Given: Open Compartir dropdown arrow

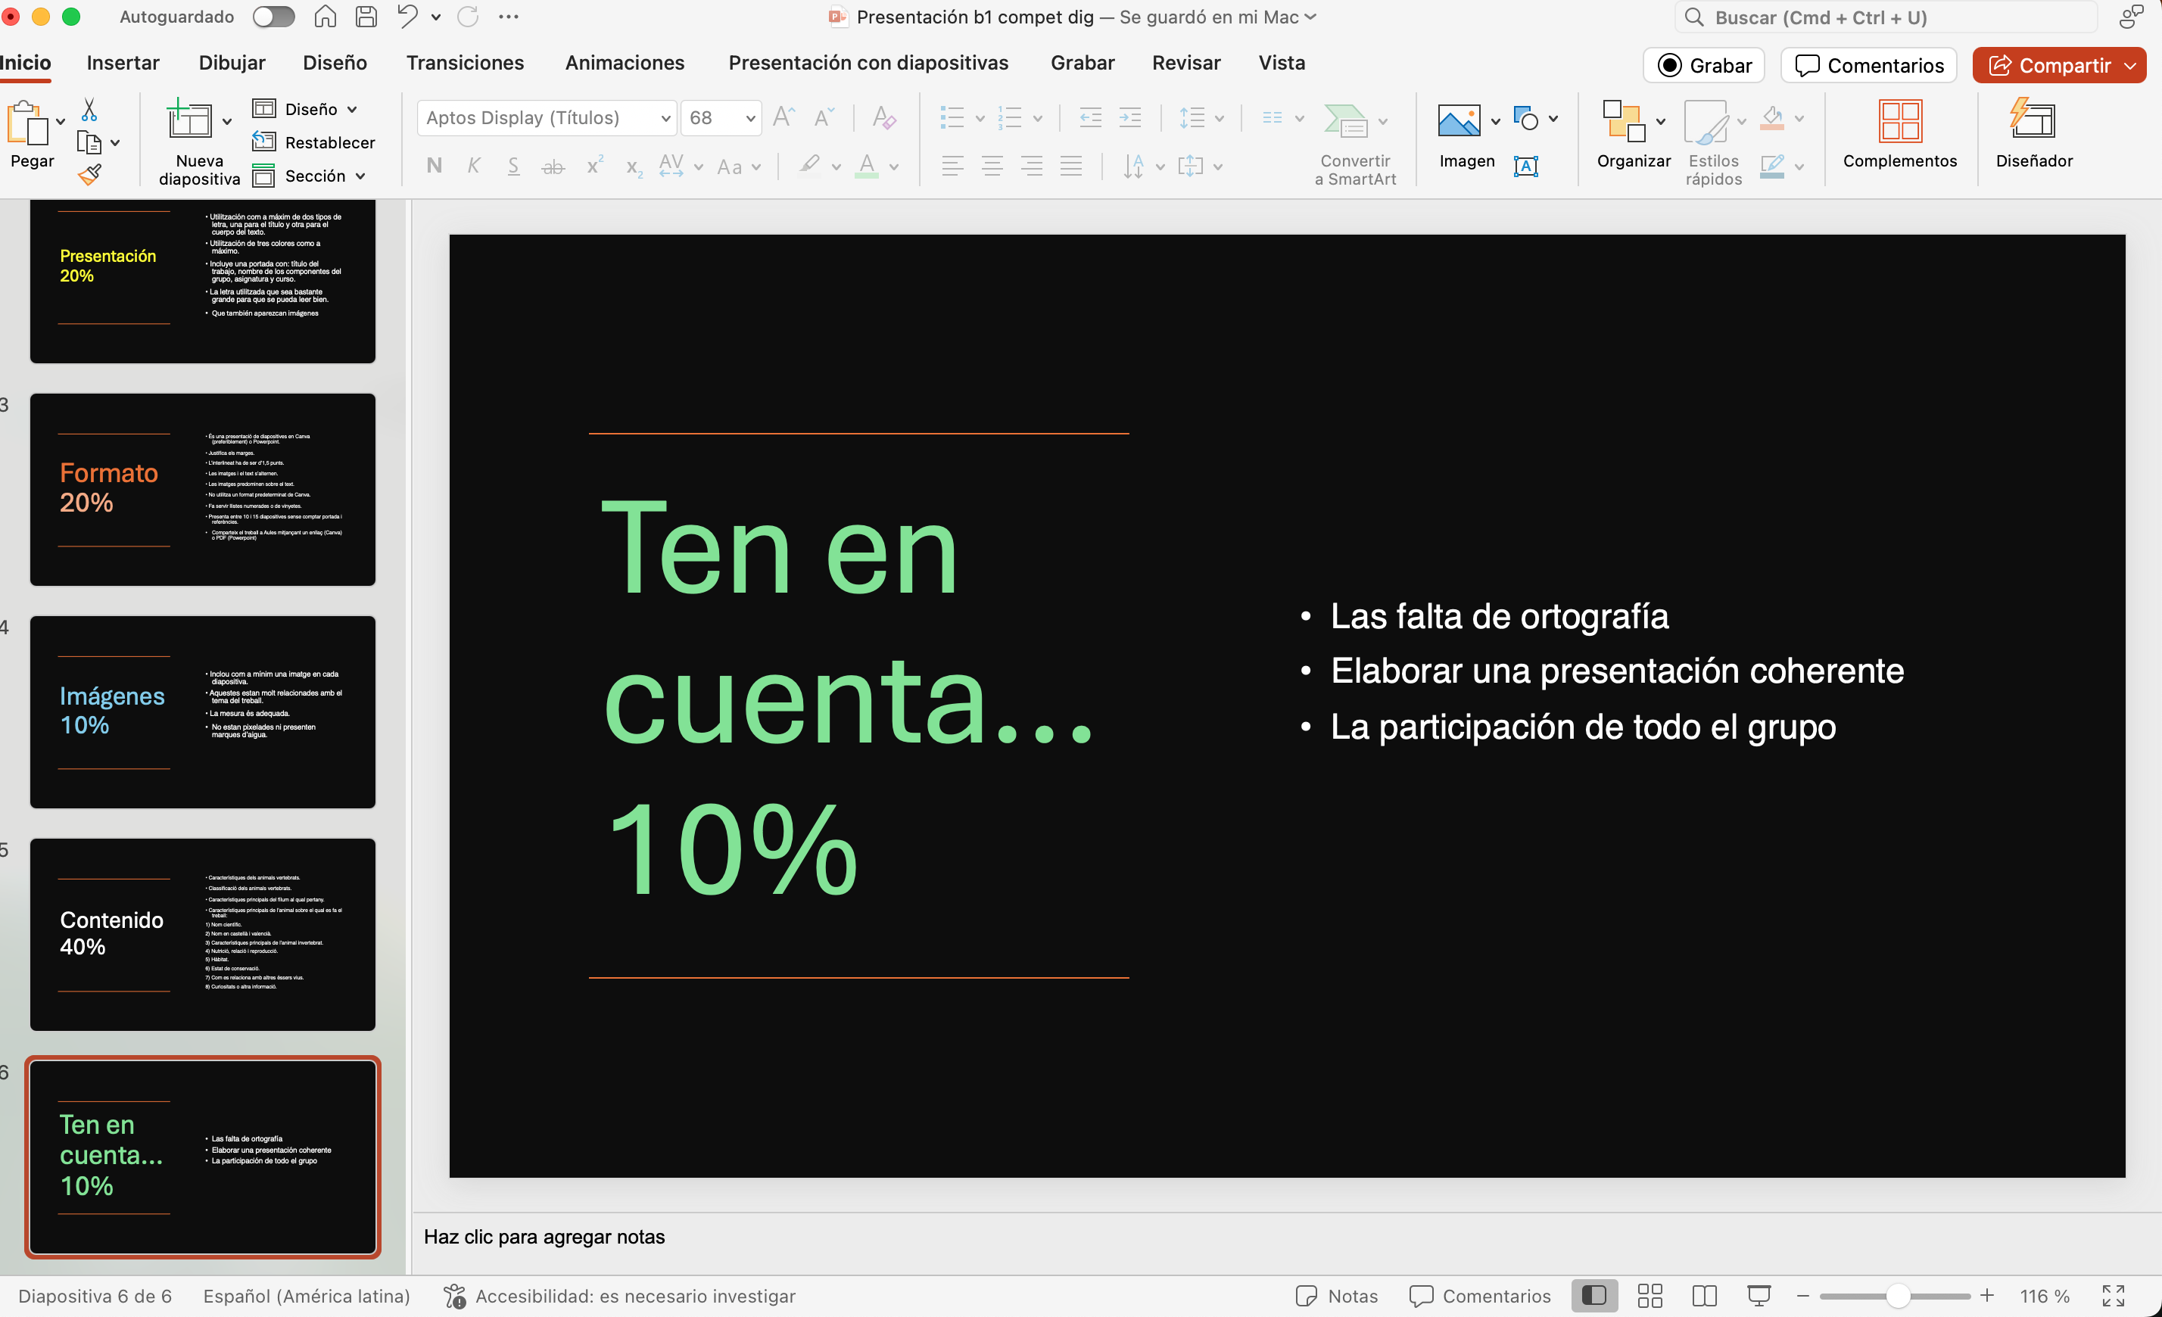Looking at the screenshot, I should click(x=2130, y=65).
